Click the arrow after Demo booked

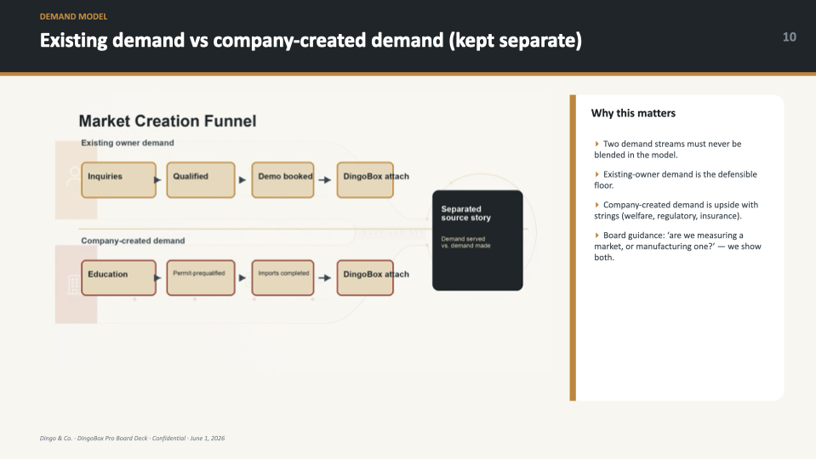(x=325, y=180)
